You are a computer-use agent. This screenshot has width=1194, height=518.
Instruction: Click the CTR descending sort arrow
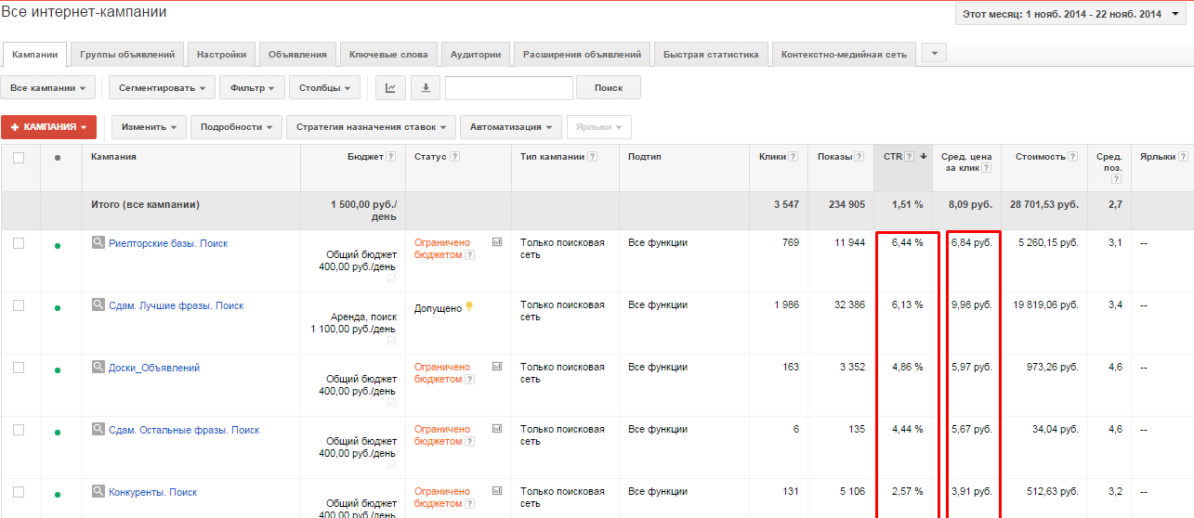tap(924, 157)
